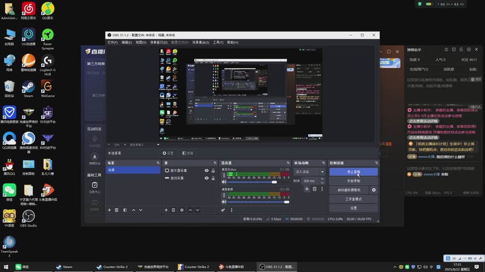Add a new source with the plus icon
The height and width of the screenshot is (272, 485).
click(x=166, y=210)
